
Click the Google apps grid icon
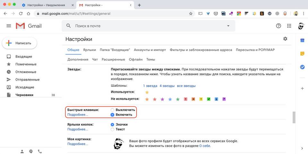(289, 26)
